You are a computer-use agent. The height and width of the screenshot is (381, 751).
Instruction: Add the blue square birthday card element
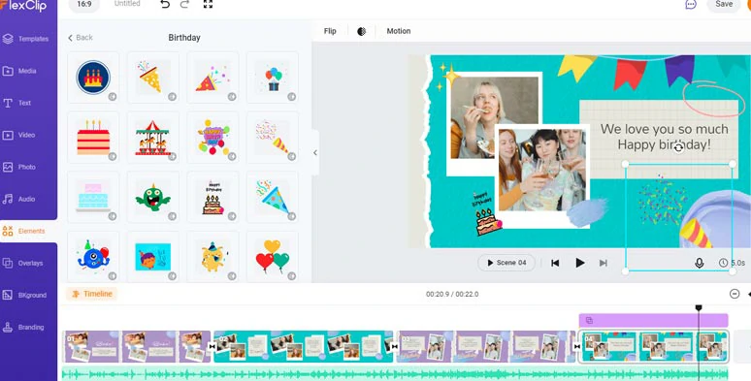(x=152, y=257)
